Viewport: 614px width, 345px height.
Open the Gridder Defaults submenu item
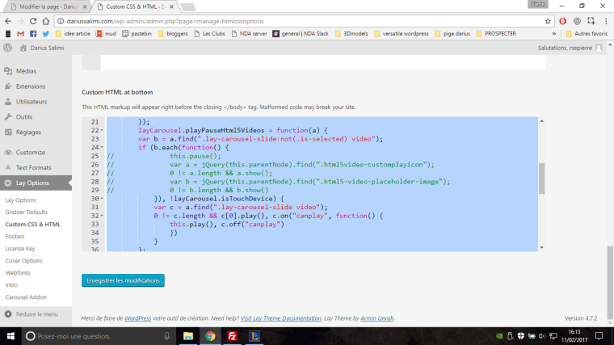(x=27, y=212)
